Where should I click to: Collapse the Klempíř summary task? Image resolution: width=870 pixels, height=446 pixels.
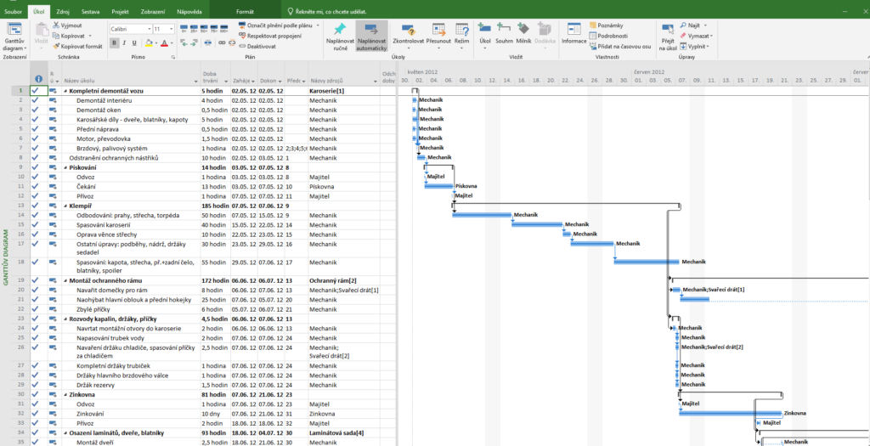tap(65, 206)
